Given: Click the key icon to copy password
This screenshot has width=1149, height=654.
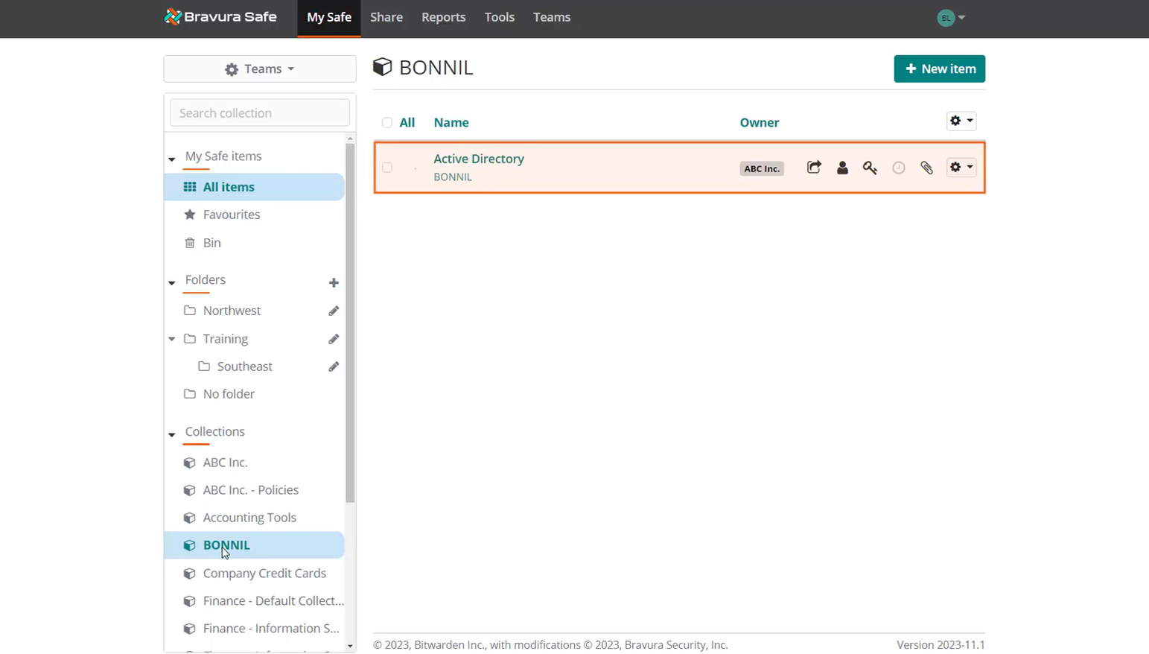Looking at the screenshot, I should point(870,168).
